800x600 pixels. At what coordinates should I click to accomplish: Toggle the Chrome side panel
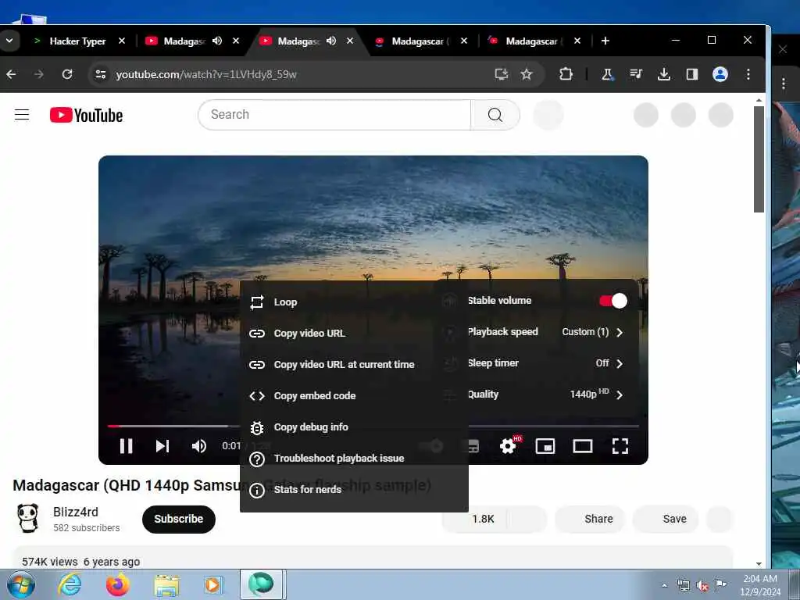tap(692, 74)
